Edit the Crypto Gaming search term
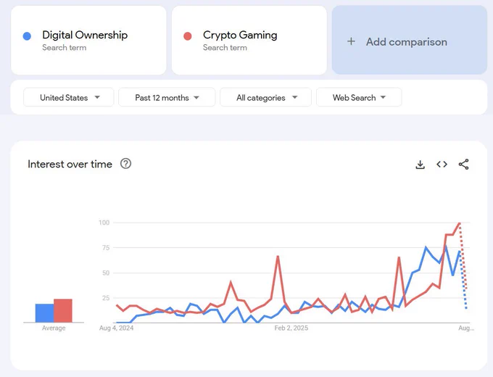 (249, 41)
